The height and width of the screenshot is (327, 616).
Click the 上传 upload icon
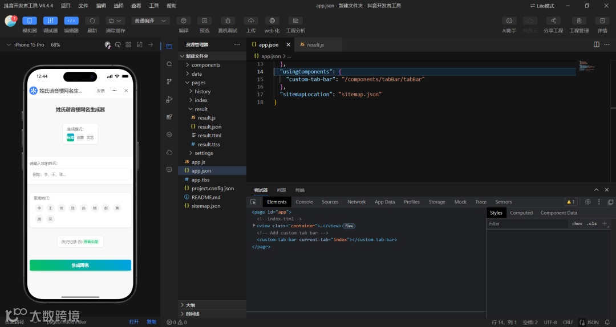click(x=251, y=21)
